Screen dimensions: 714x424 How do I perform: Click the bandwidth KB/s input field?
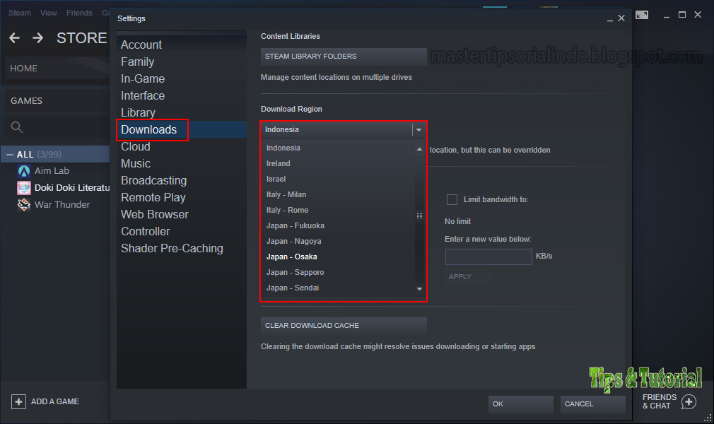[488, 257]
